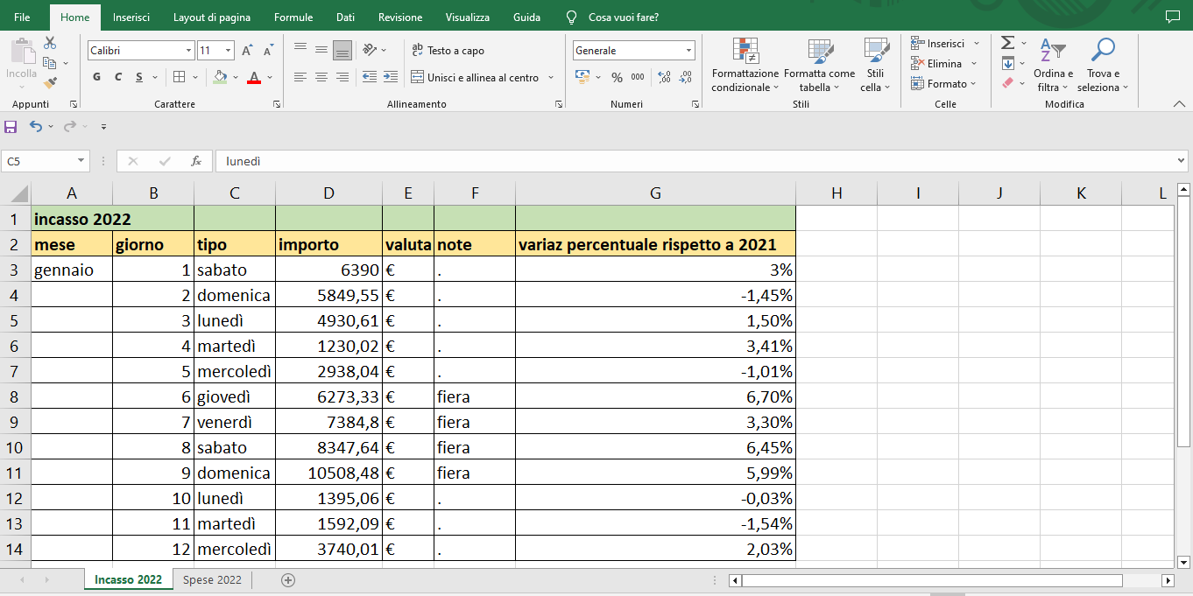Toggle italic C formatting

click(x=118, y=77)
